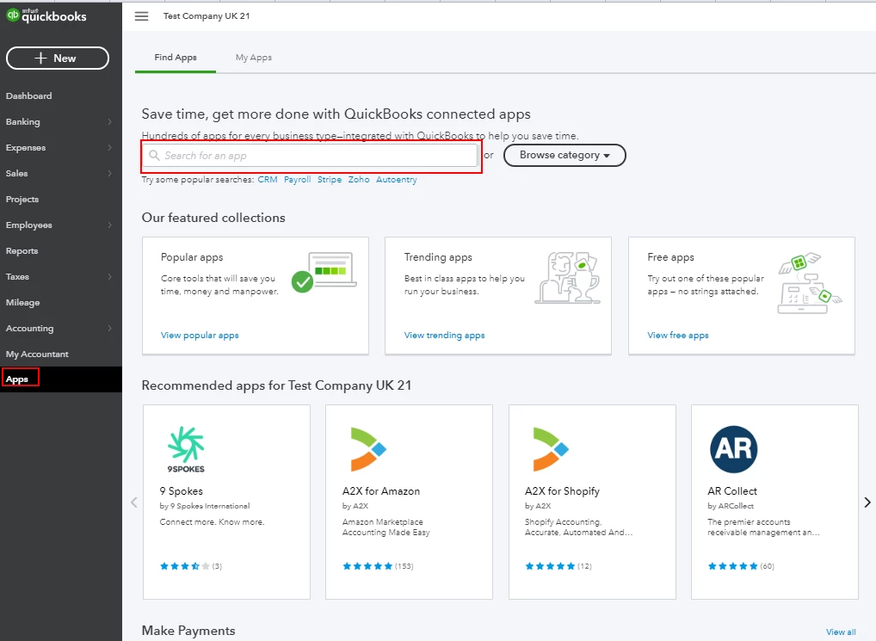Click the QuickBooks logo
The width and height of the screenshot is (876, 641).
tap(46, 15)
